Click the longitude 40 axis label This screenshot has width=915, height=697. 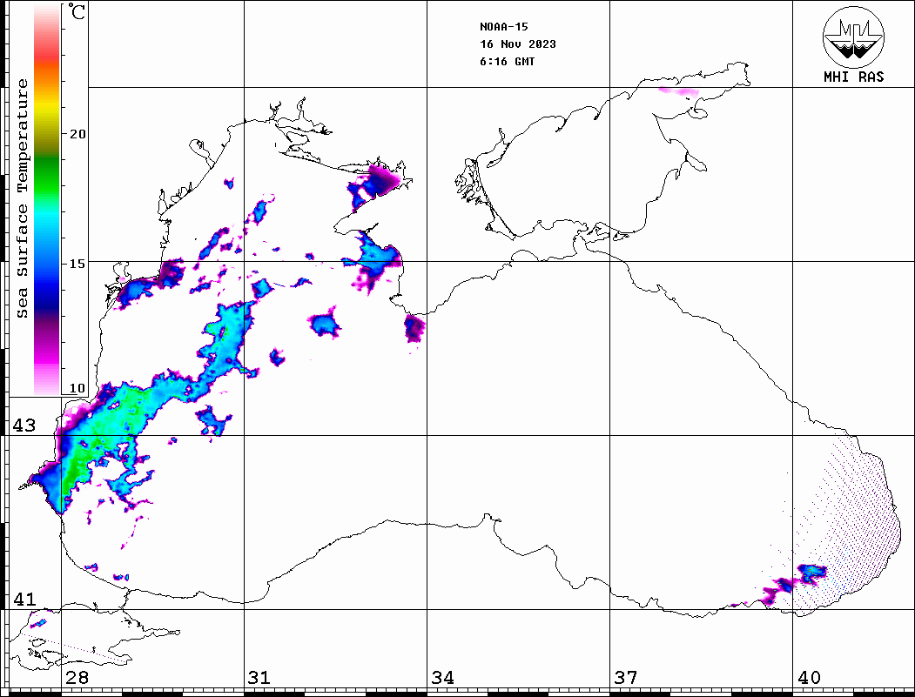[x=809, y=677]
